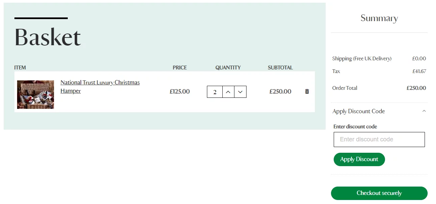Click the Summary heading
The width and height of the screenshot is (436, 204).
pyautogui.click(x=379, y=18)
